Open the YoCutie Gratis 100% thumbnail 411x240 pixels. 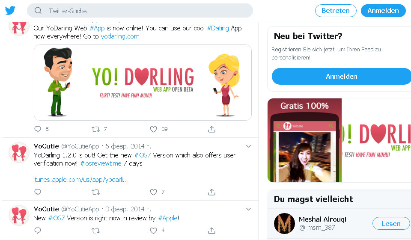304,141
